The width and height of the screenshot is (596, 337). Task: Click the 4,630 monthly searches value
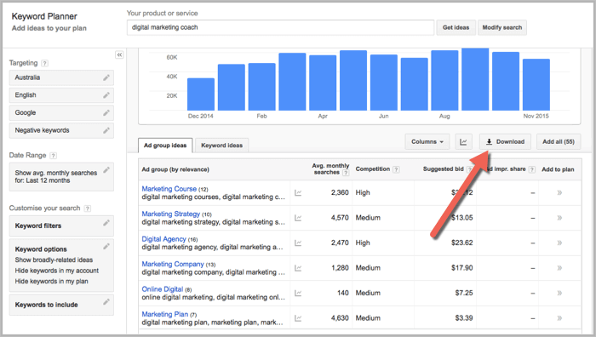[340, 318]
